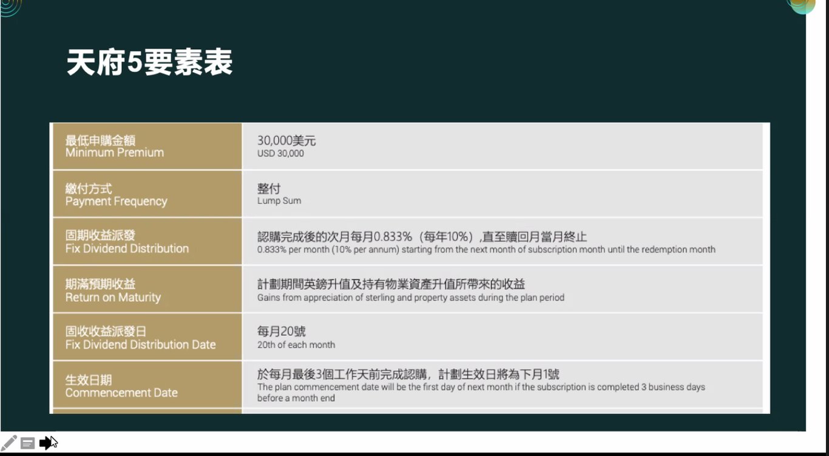The height and width of the screenshot is (456, 829).
Task: Click the 認購完成後的次月 dividend text
Action: (422, 236)
